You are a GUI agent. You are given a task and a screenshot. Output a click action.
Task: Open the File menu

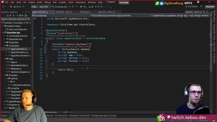6,2
